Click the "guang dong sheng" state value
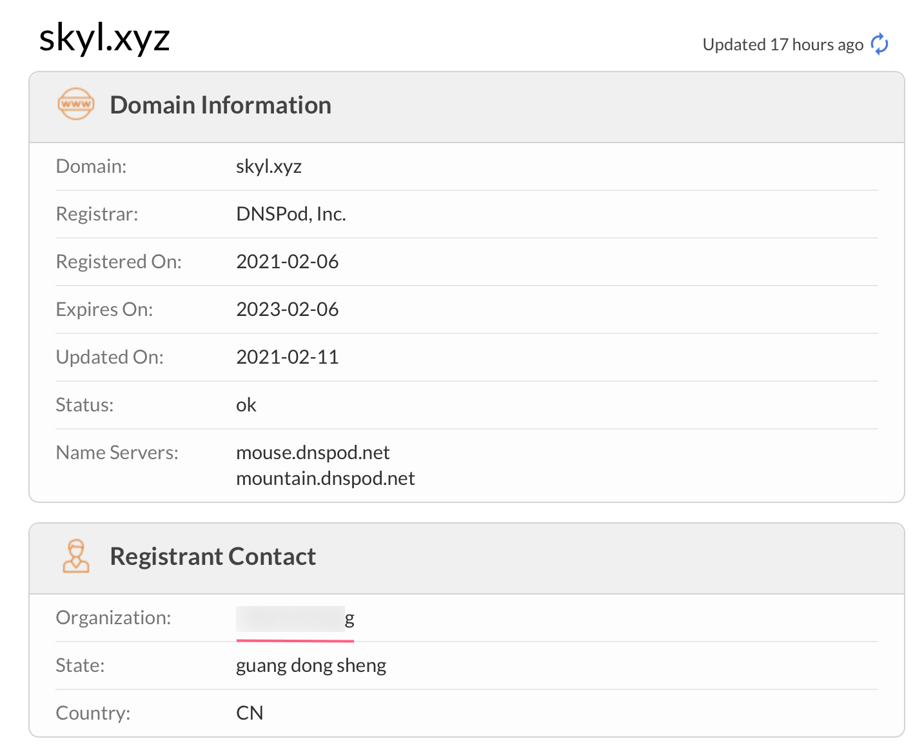This screenshot has height=748, width=913. (311, 665)
